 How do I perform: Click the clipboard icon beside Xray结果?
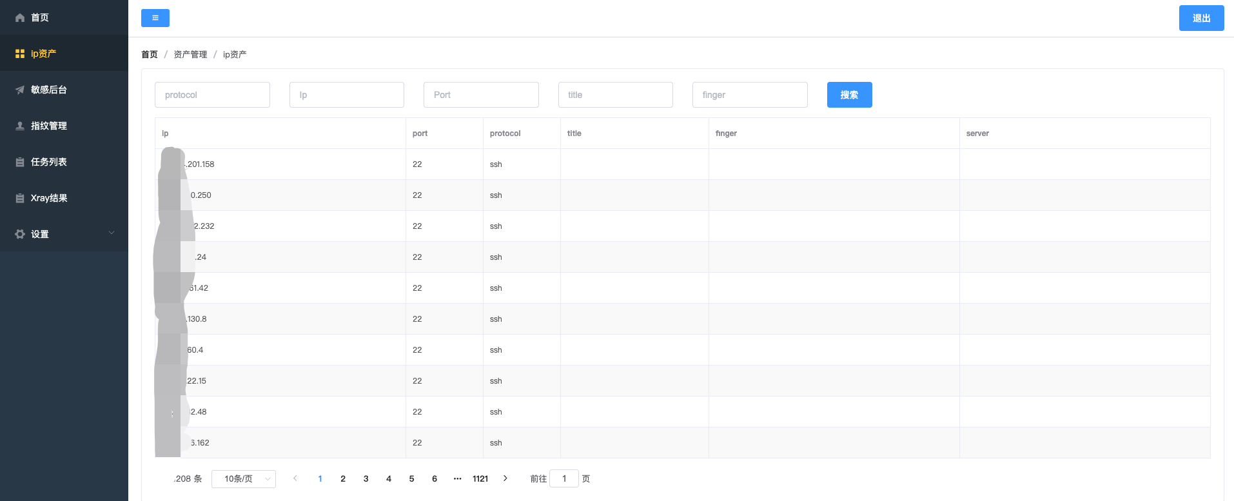click(x=20, y=198)
